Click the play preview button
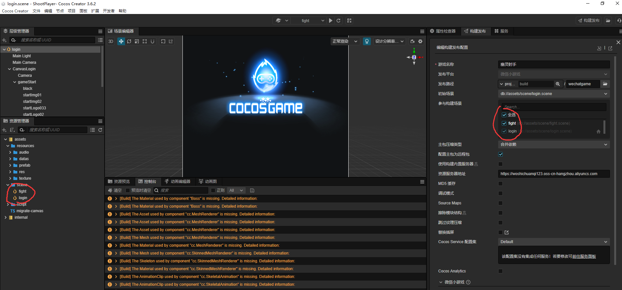Image resolution: width=622 pixels, height=290 pixels. point(331,21)
